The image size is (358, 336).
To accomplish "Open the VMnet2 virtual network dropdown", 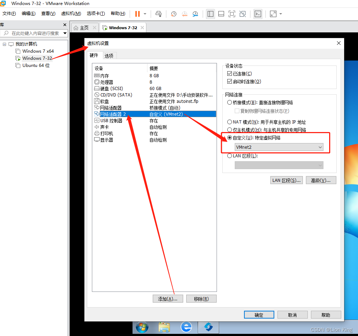I will click(279, 147).
